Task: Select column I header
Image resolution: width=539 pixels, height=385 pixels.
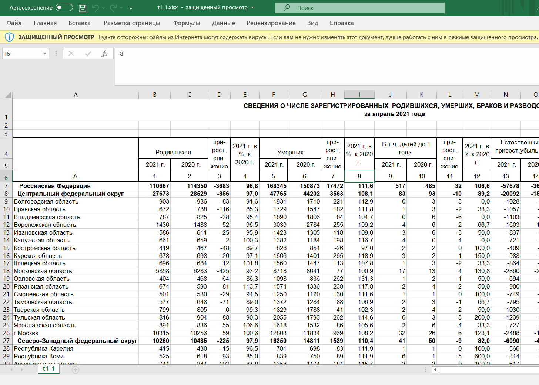Action: tap(359, 95)
